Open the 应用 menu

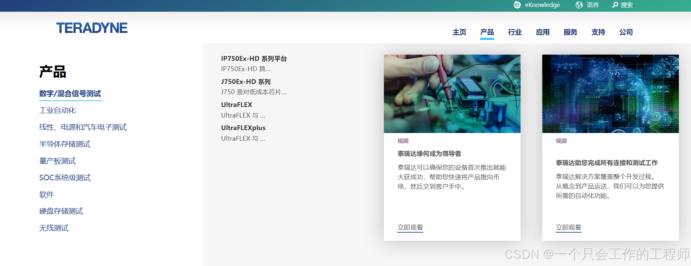(x=543, y=32)
